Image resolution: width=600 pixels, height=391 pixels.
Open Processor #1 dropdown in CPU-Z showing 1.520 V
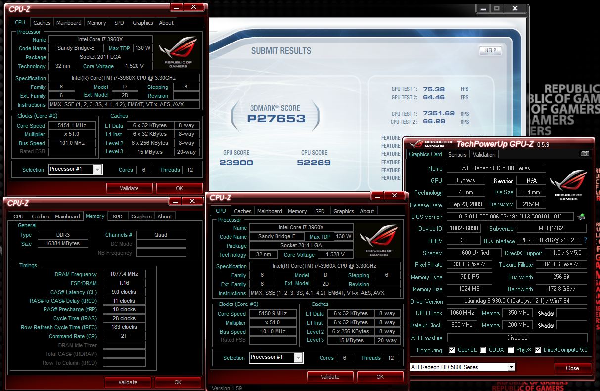76,170
